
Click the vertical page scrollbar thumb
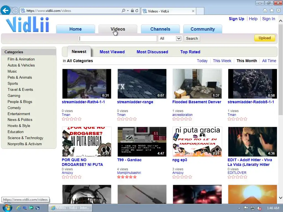(281, 69)
